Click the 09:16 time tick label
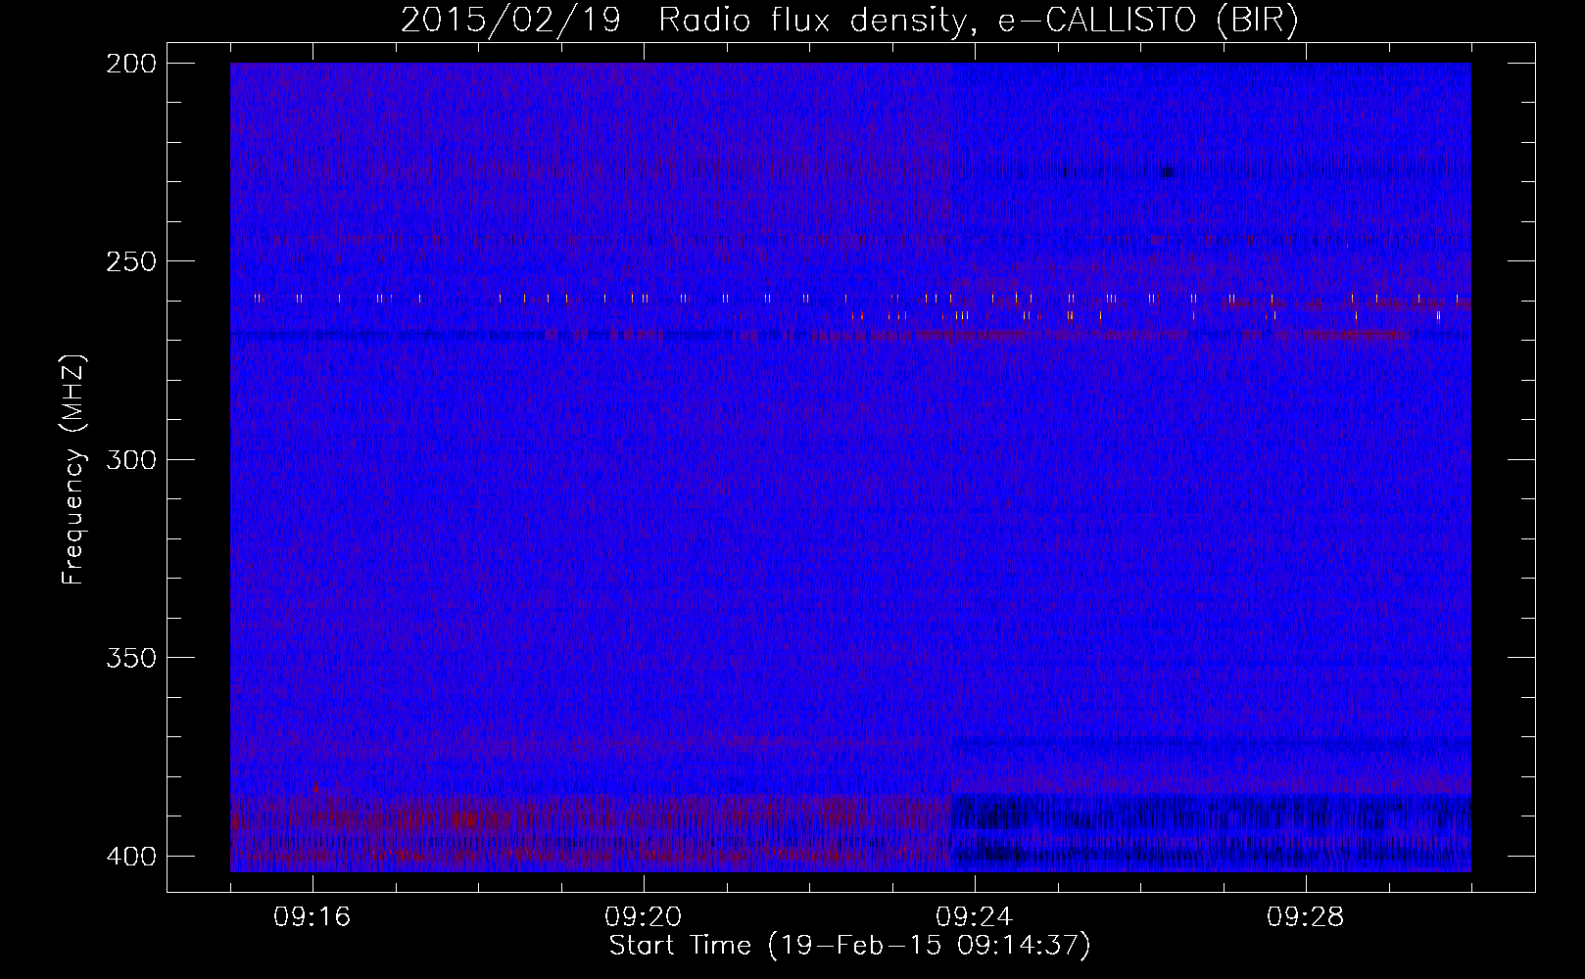1585x979 pixels. 312,917
